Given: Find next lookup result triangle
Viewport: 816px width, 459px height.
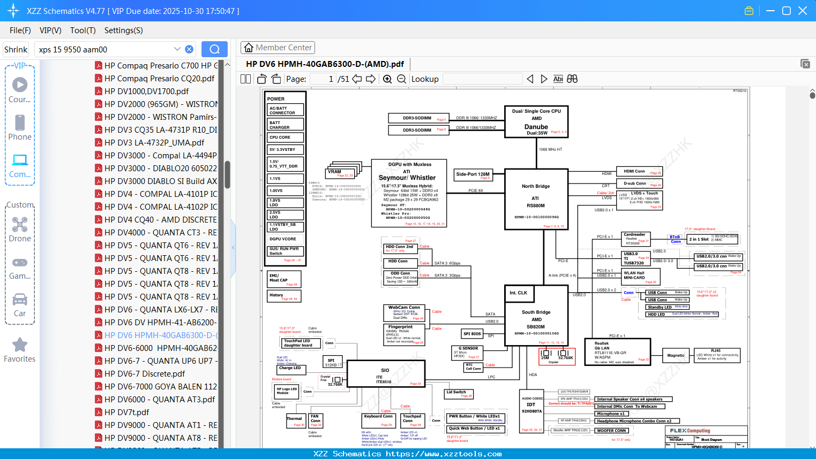Looking at the screenshot, I should (x=544, y=79).
